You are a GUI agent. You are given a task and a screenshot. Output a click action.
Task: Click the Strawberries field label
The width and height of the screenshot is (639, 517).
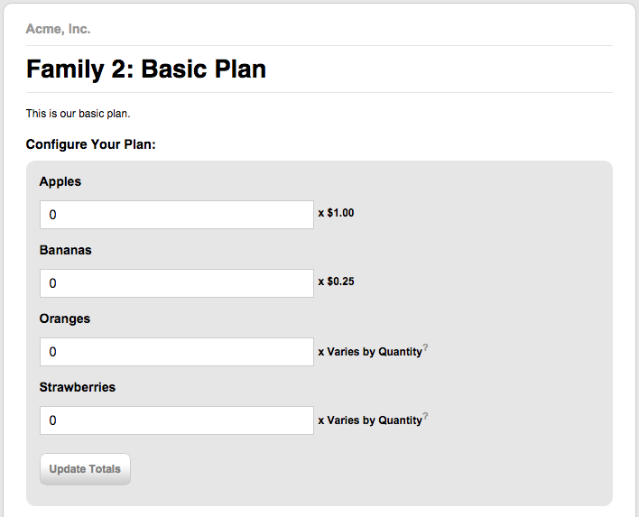[78, 387]
